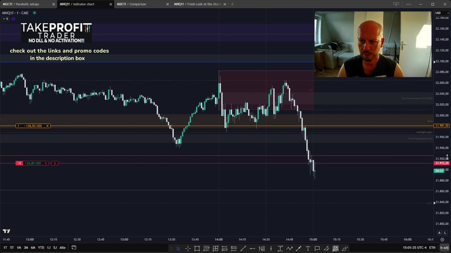The image size is (451, 253).
Task: Open a new tab with plus button
Action: click(232, 4)
